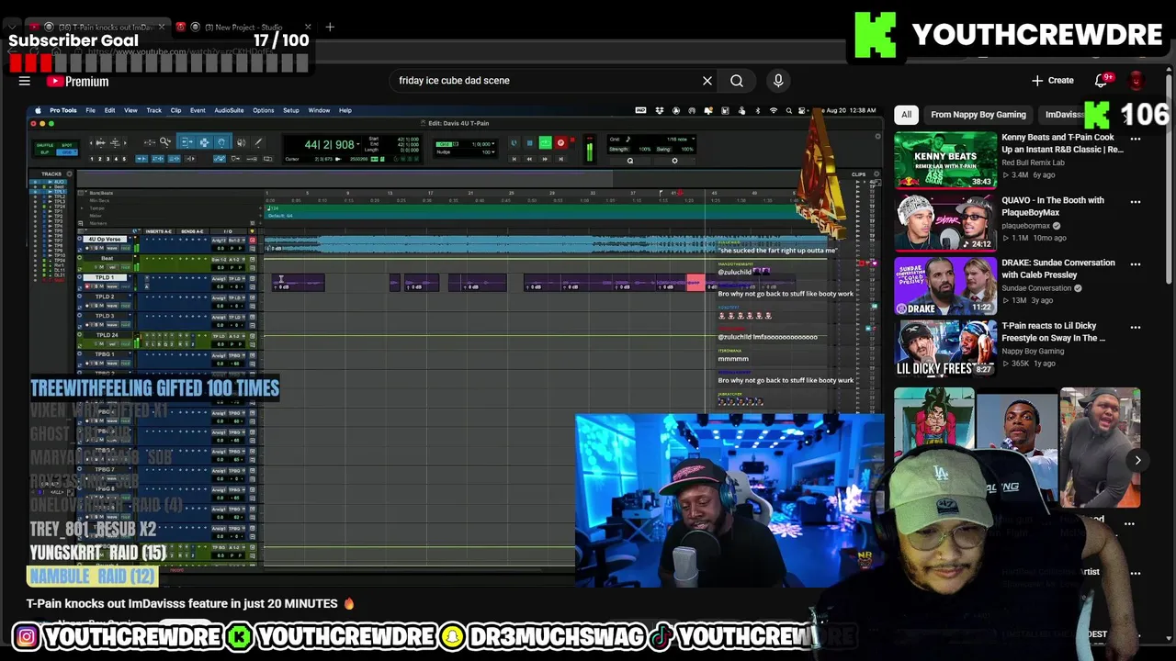Select the TPLD 2 track name
1176x661 pixels.
pos(105,297)
